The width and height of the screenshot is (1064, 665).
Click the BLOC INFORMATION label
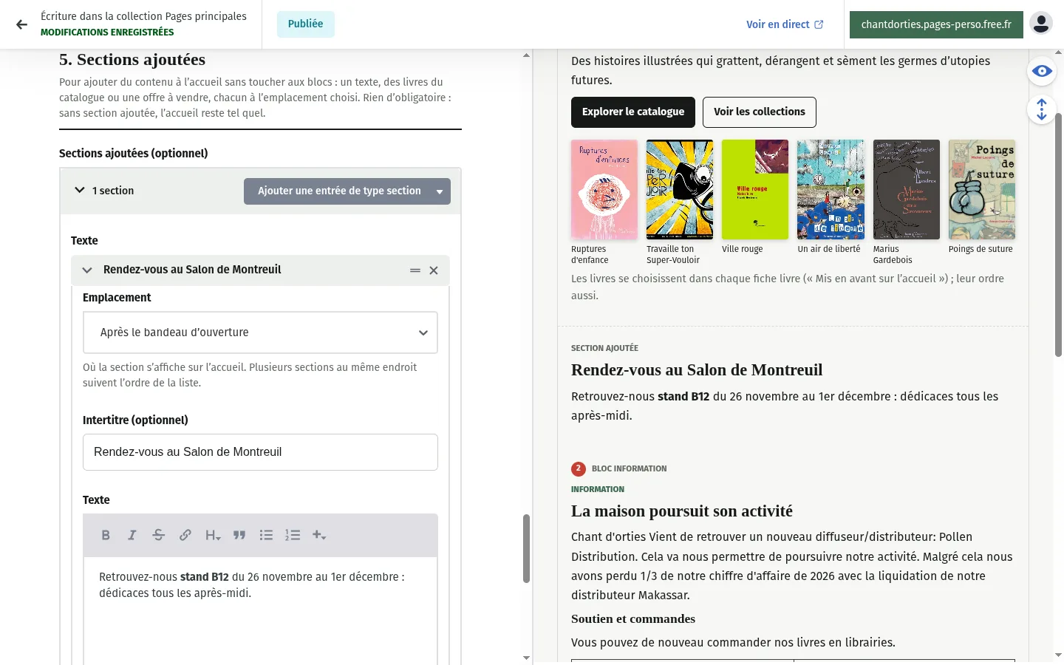click(x=629, y=468)
